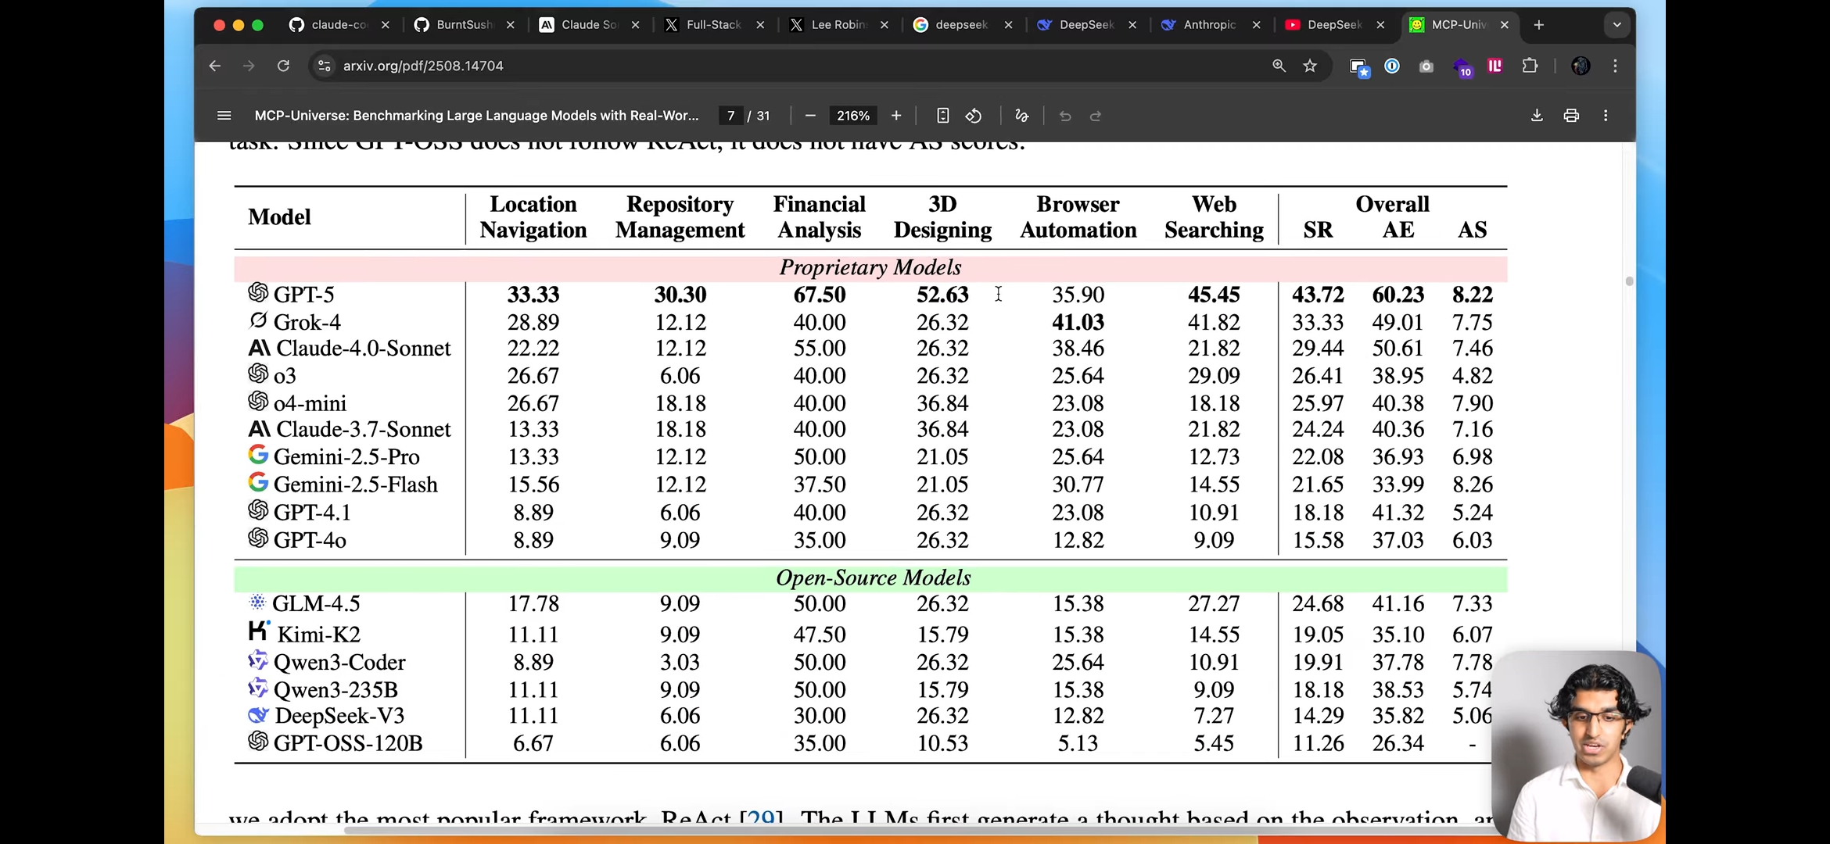
Task: Click the GPT-OSS-120B row label
Action: [x=348, y=743]
